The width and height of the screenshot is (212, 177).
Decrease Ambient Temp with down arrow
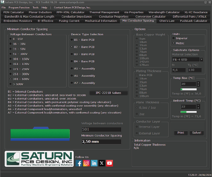pos(198,108)
